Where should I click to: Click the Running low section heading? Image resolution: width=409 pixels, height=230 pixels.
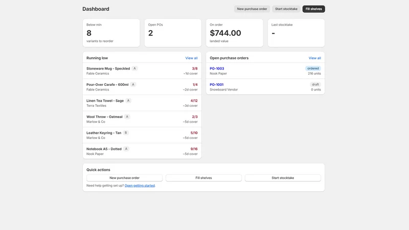click(97, 58)
